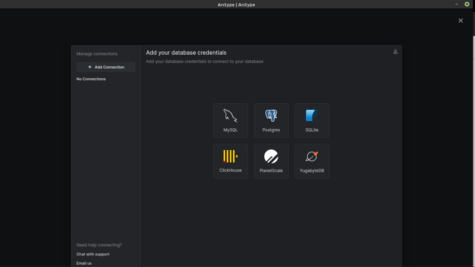The height and width of the screenshot is (267, 475).
Task: Pick the YugabyteDB planet logo
Action: (x=312, y=156)
